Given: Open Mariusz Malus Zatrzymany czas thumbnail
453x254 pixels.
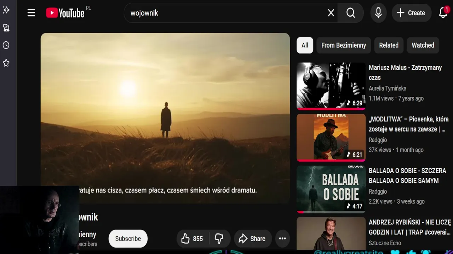Looking at the screenshot, I should tap(331, 86).
